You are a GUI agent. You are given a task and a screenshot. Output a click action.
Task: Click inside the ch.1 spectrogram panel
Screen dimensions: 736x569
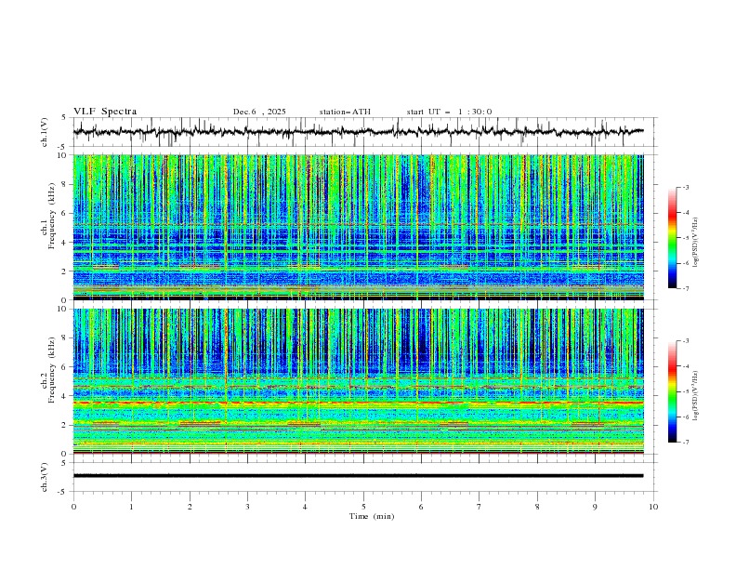point(359,227)
